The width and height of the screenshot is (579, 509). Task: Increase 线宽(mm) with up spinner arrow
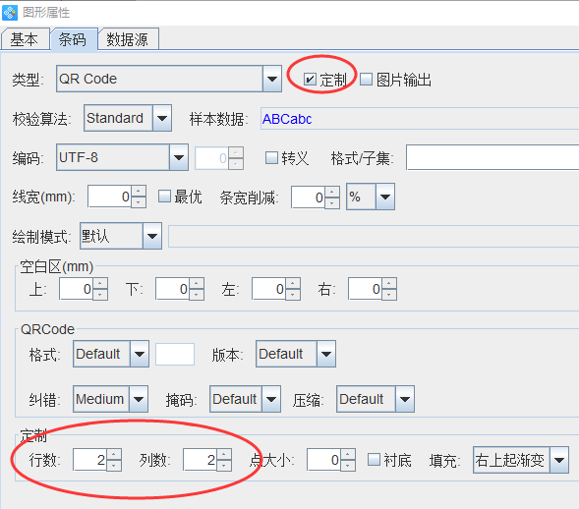pos(138,192)
